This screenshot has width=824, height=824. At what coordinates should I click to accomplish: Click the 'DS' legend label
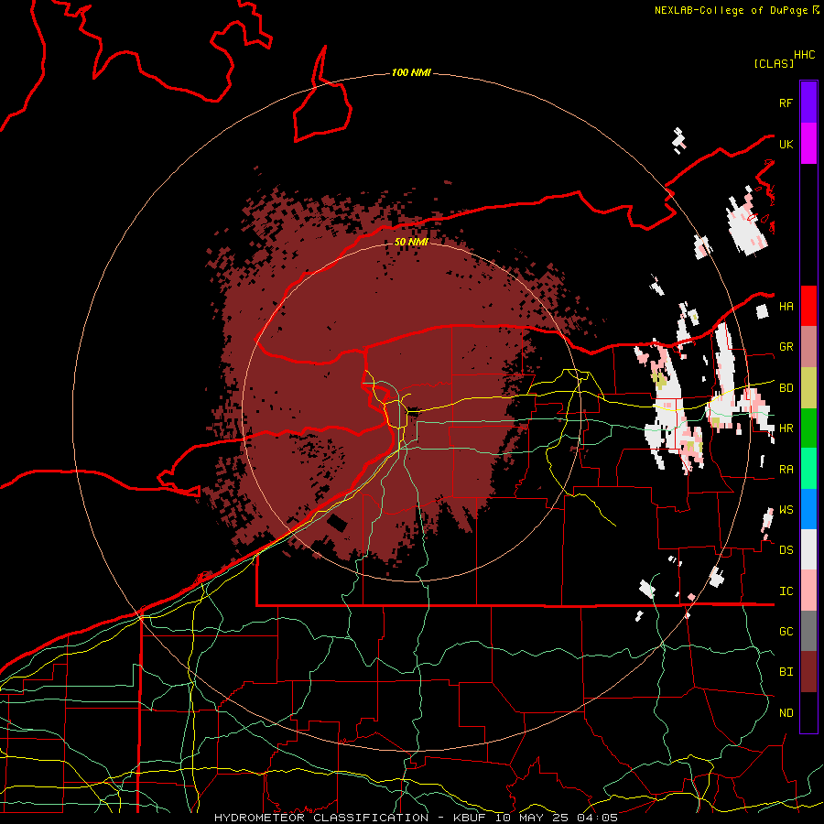pyautogui.click(x=786, y=550)
